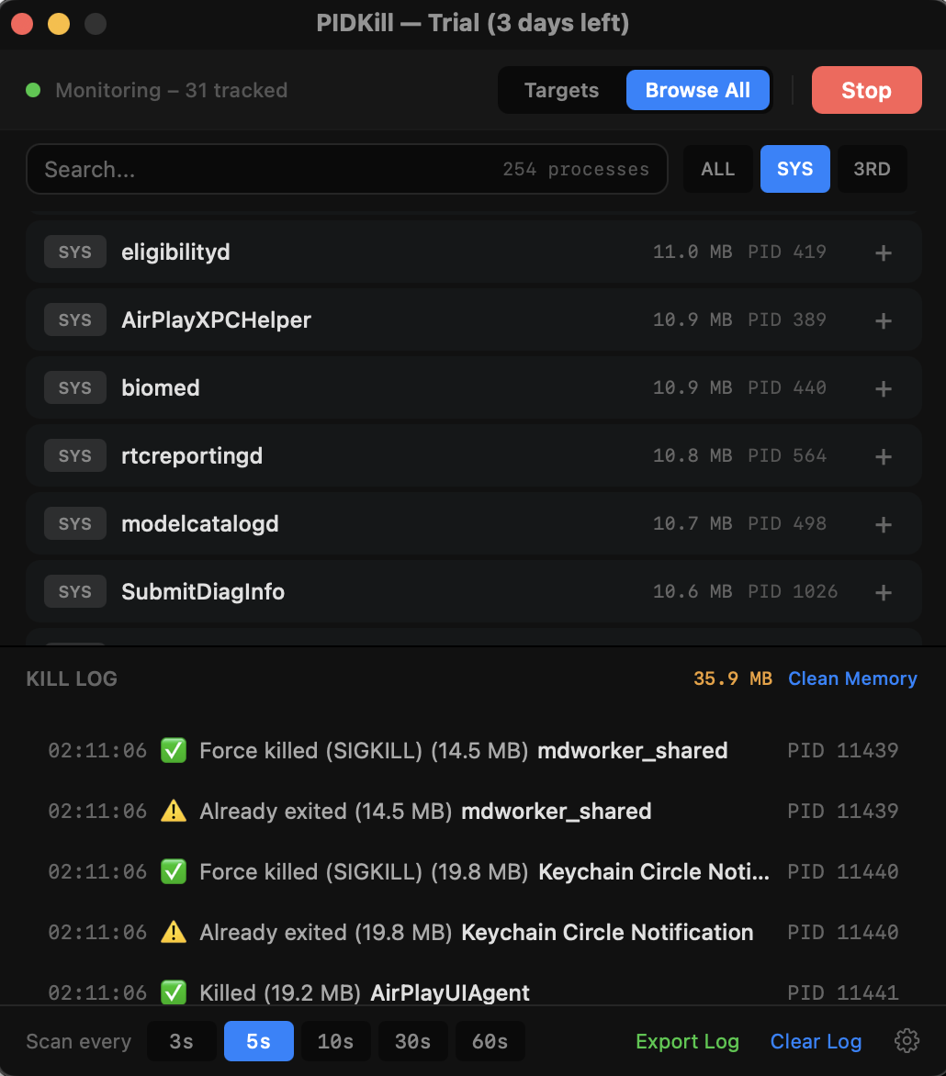Add modelcatalogd via its plus icon
The height and width of the screenshot is (1076, 946).
(883, 523)
